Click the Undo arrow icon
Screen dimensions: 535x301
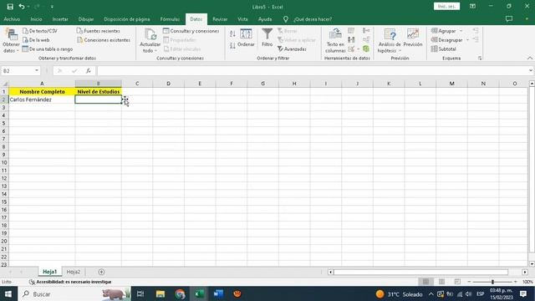(x=22, y=7)
